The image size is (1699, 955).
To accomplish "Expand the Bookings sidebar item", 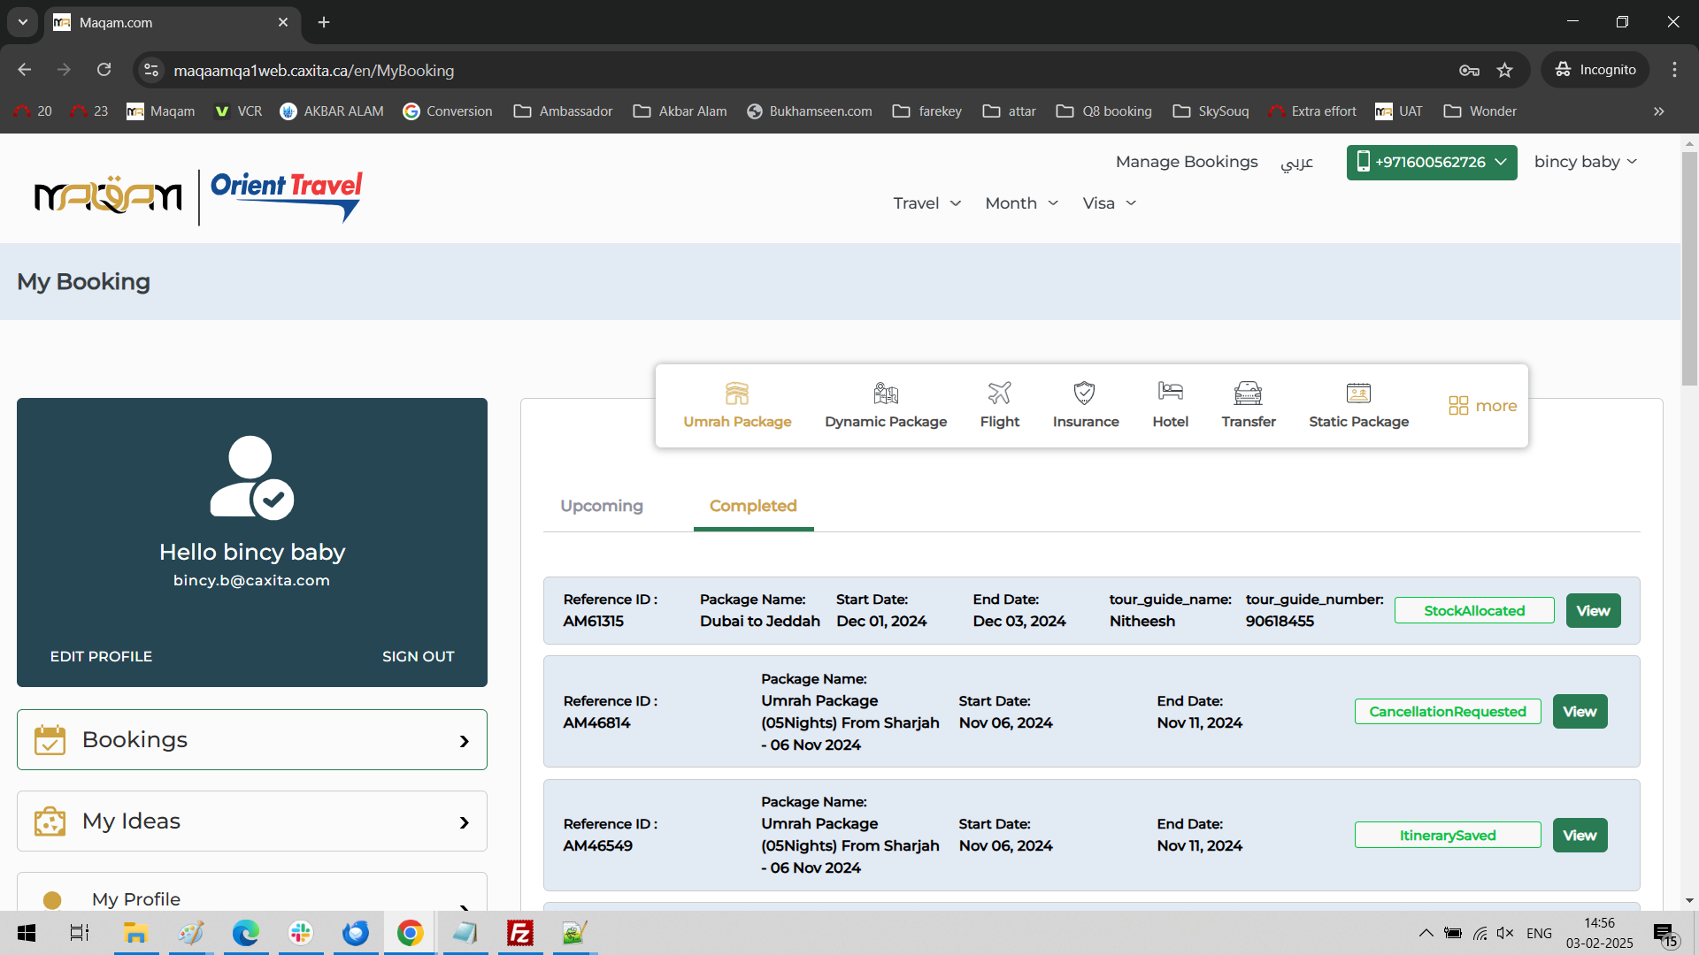I will 252,740.
